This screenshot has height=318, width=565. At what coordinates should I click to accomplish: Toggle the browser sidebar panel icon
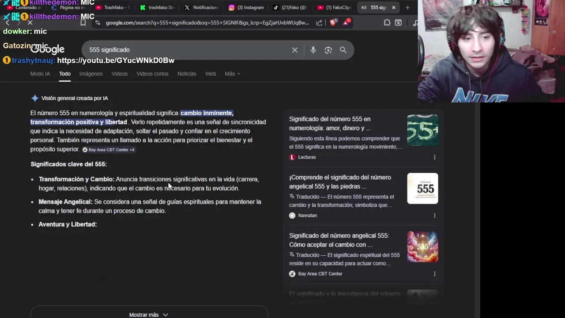coord(398,23)
